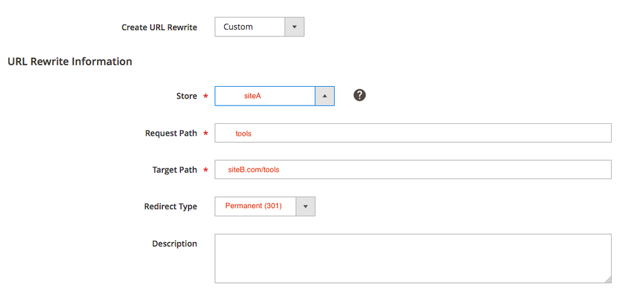Click the red required asterisk beside Store

pyautogui.click(x=205, y=97)
